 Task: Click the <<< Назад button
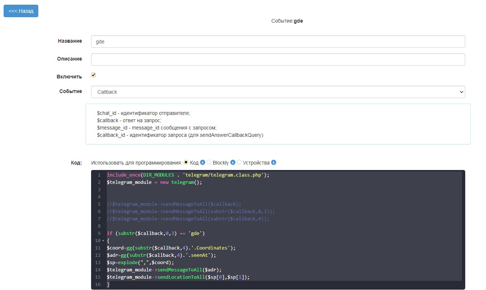[x=21, y=11]
